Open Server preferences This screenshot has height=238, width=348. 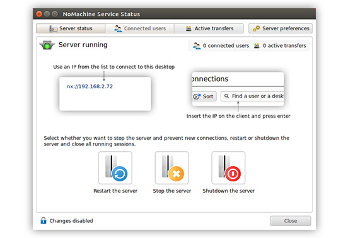coord(281,28)
